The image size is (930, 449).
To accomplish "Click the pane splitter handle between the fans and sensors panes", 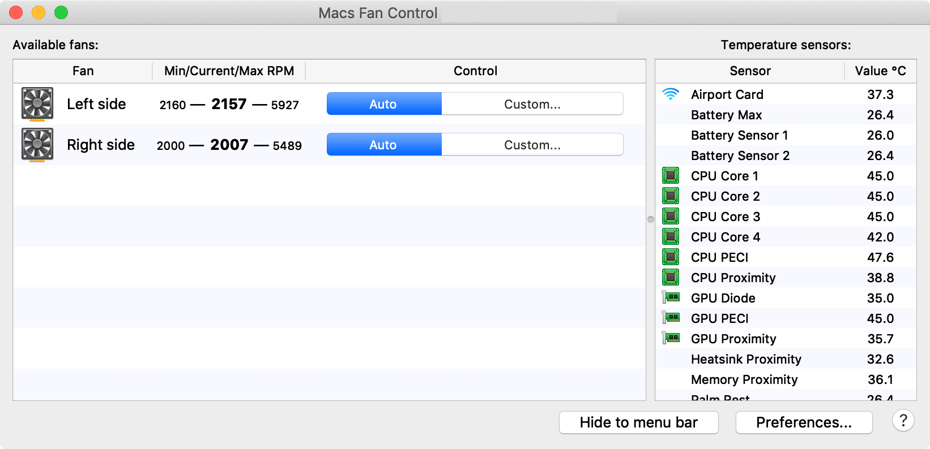I will coord(651,219).
